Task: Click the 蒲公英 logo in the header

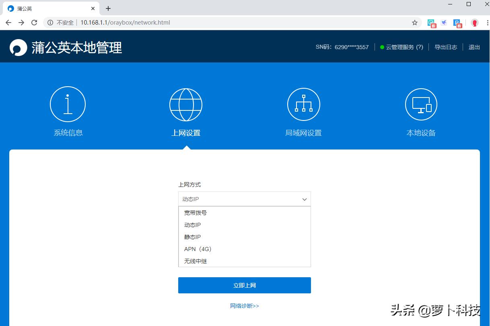Action: click(x=17, y=47)
